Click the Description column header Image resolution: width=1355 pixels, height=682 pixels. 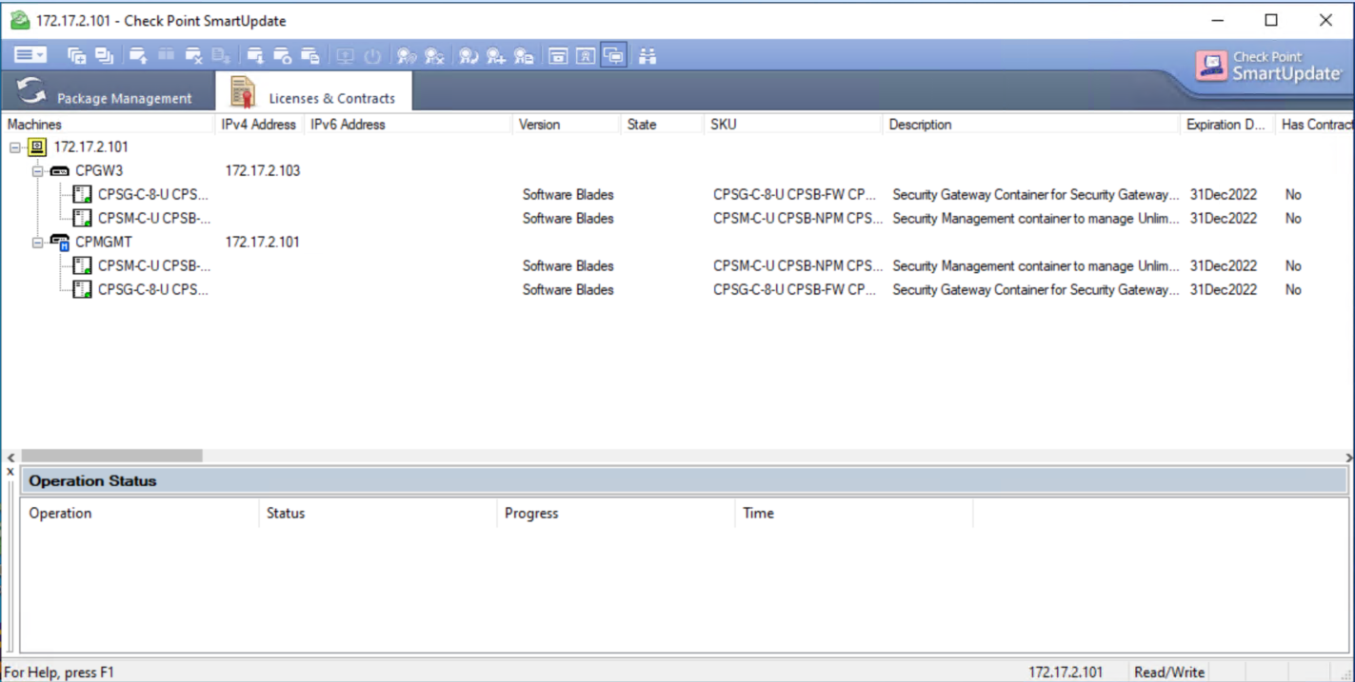pos(1031,125)
